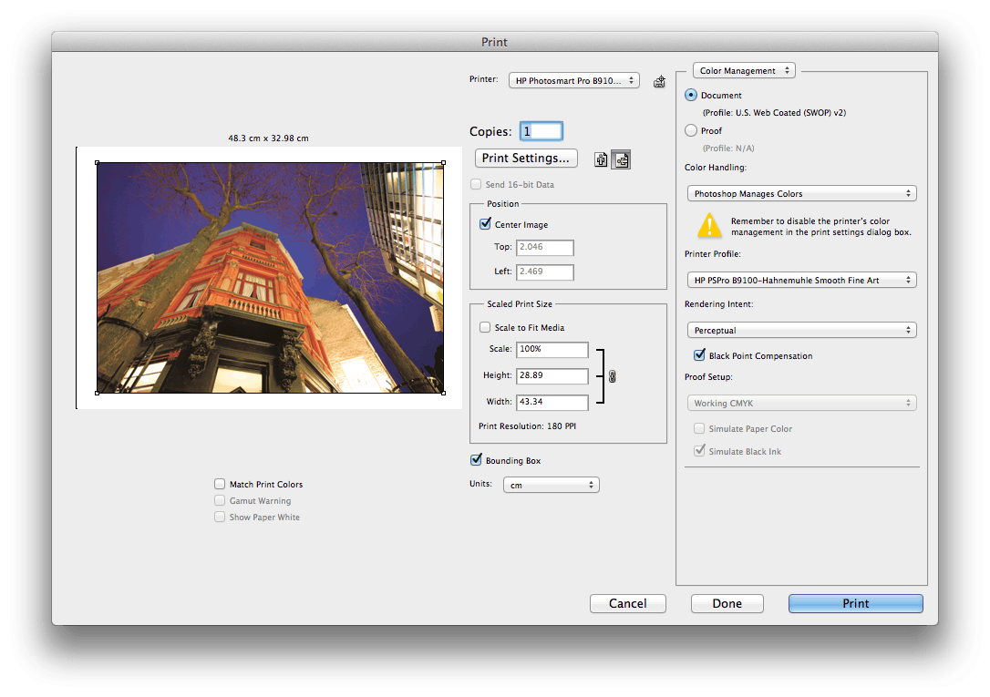This screenshot has height=697, width=990.
Task: Click the Profile: U.S. Web Coated text
Action: (774, 113)
